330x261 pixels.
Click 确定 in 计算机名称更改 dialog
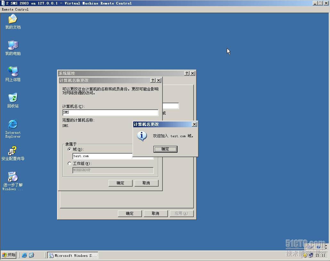(120, 183)
